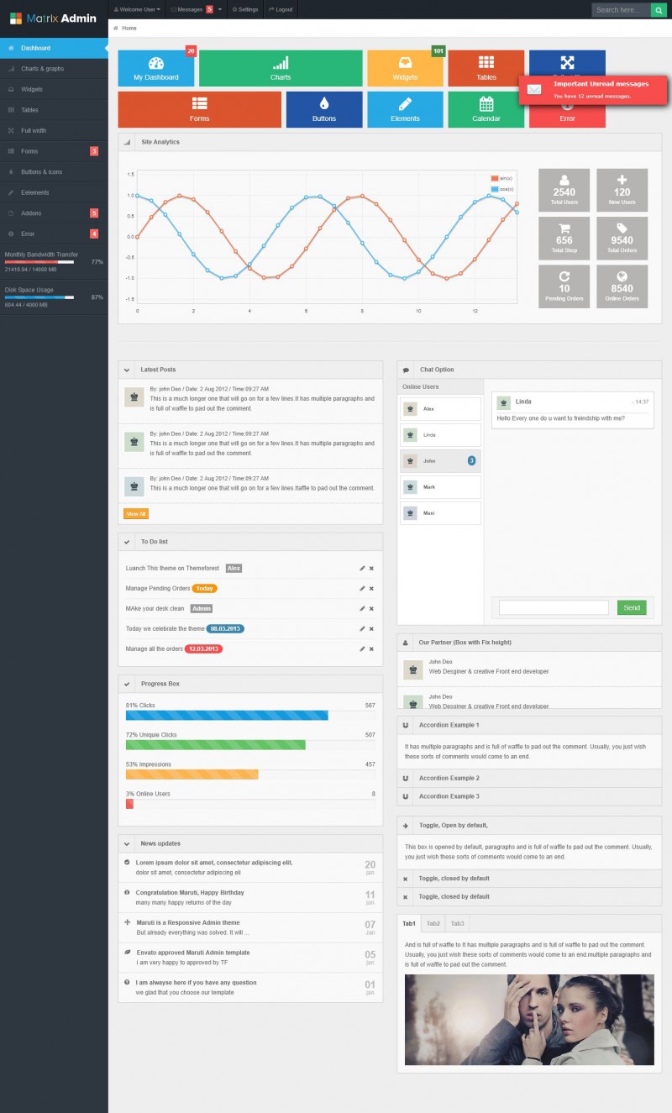Expand Accordion Example 2

(529, 778)
